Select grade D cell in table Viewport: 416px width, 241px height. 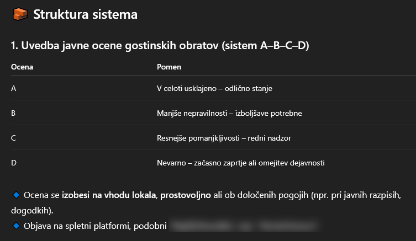[x=13, y=163]
